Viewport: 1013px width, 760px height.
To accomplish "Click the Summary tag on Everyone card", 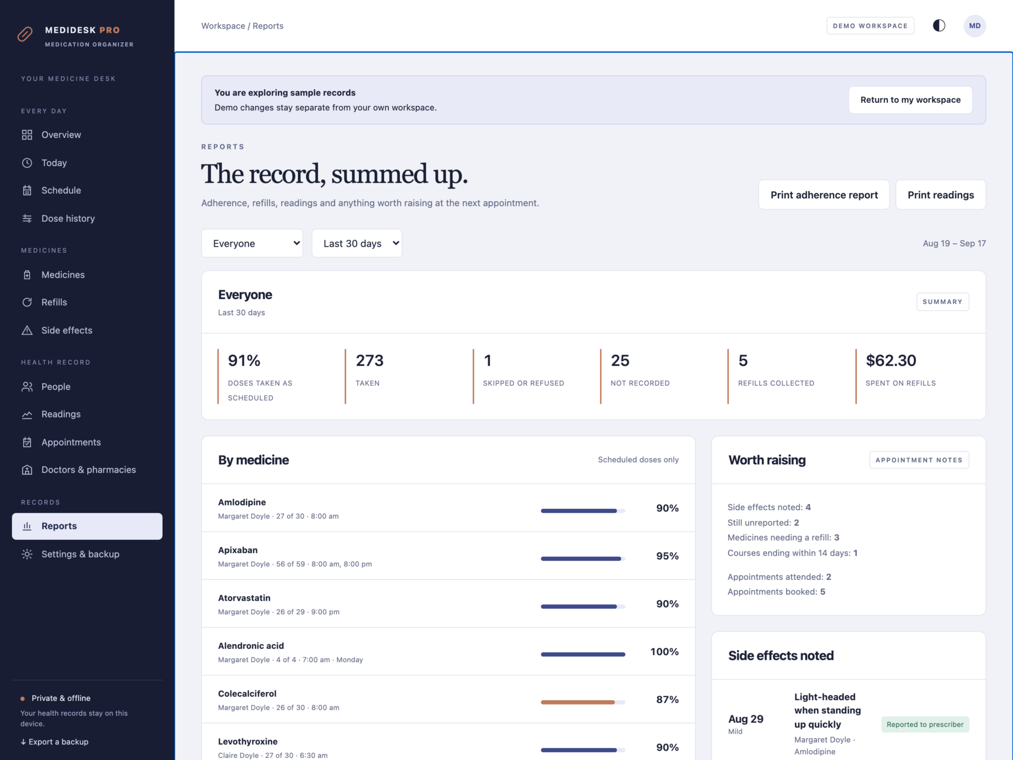I will [x=942, y=302].
